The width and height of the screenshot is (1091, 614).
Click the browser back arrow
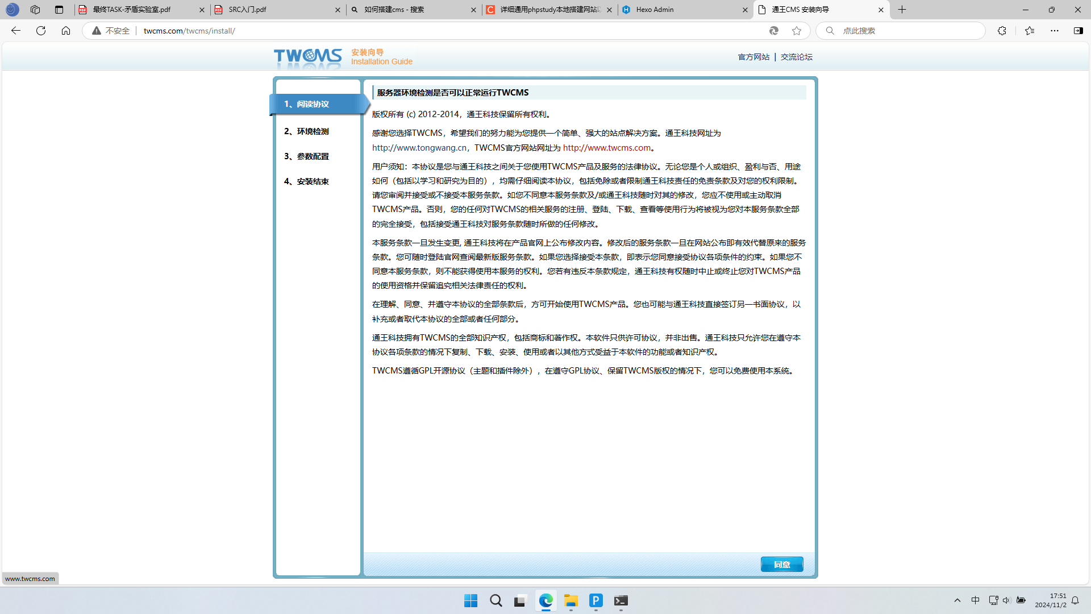point(16,31)
